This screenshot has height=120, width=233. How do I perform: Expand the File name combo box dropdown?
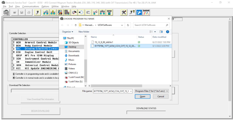coord(131,91)
